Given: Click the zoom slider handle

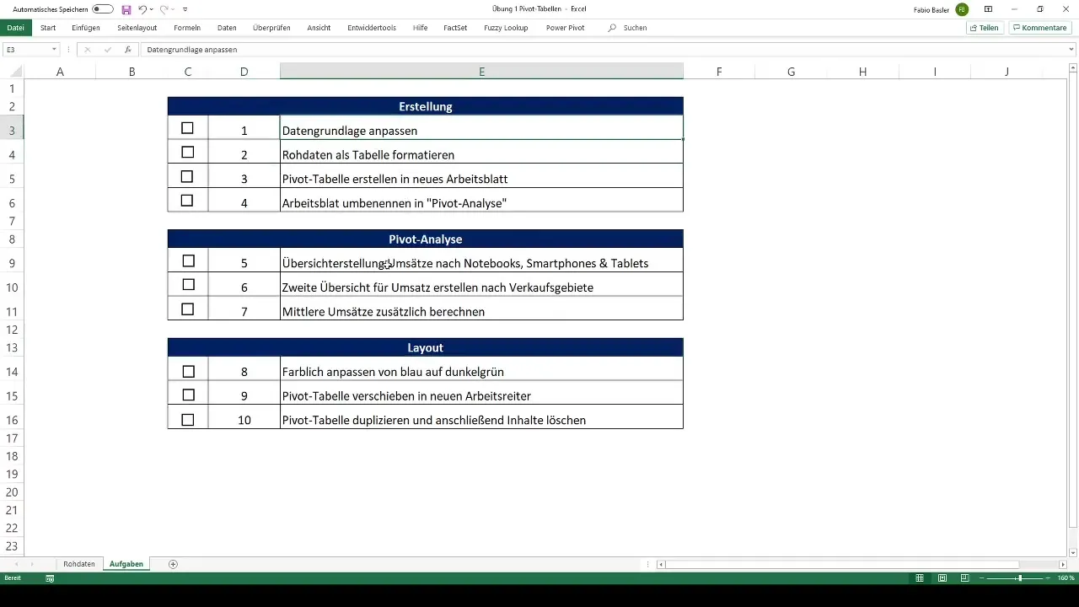Looking at the screenshot, I should pos(1019,578).
